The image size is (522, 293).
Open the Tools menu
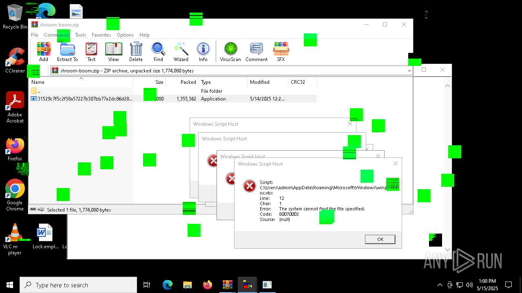click(x=80, y=35)
